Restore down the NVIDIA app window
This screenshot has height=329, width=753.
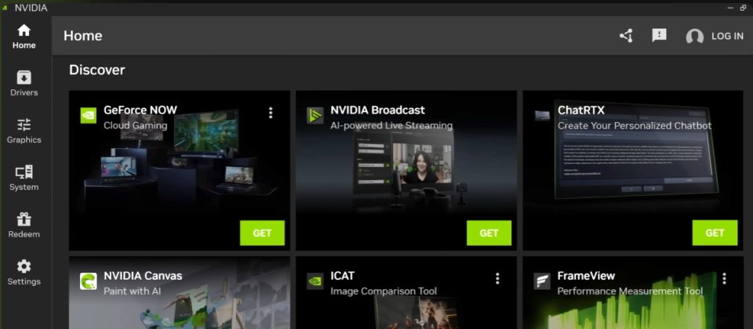point(744,8)
